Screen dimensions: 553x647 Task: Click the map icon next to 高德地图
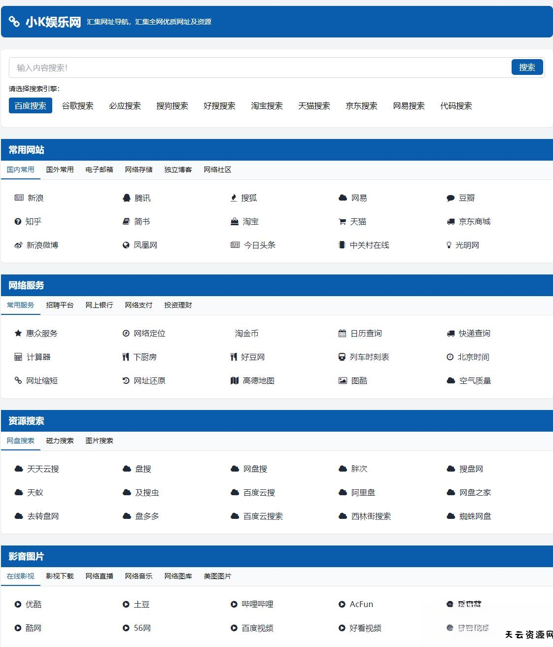(x=235, y=381)
